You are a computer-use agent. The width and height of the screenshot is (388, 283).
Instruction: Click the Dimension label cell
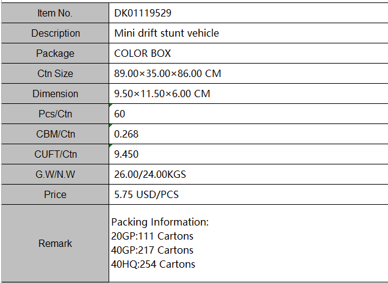tap(56, 94)
